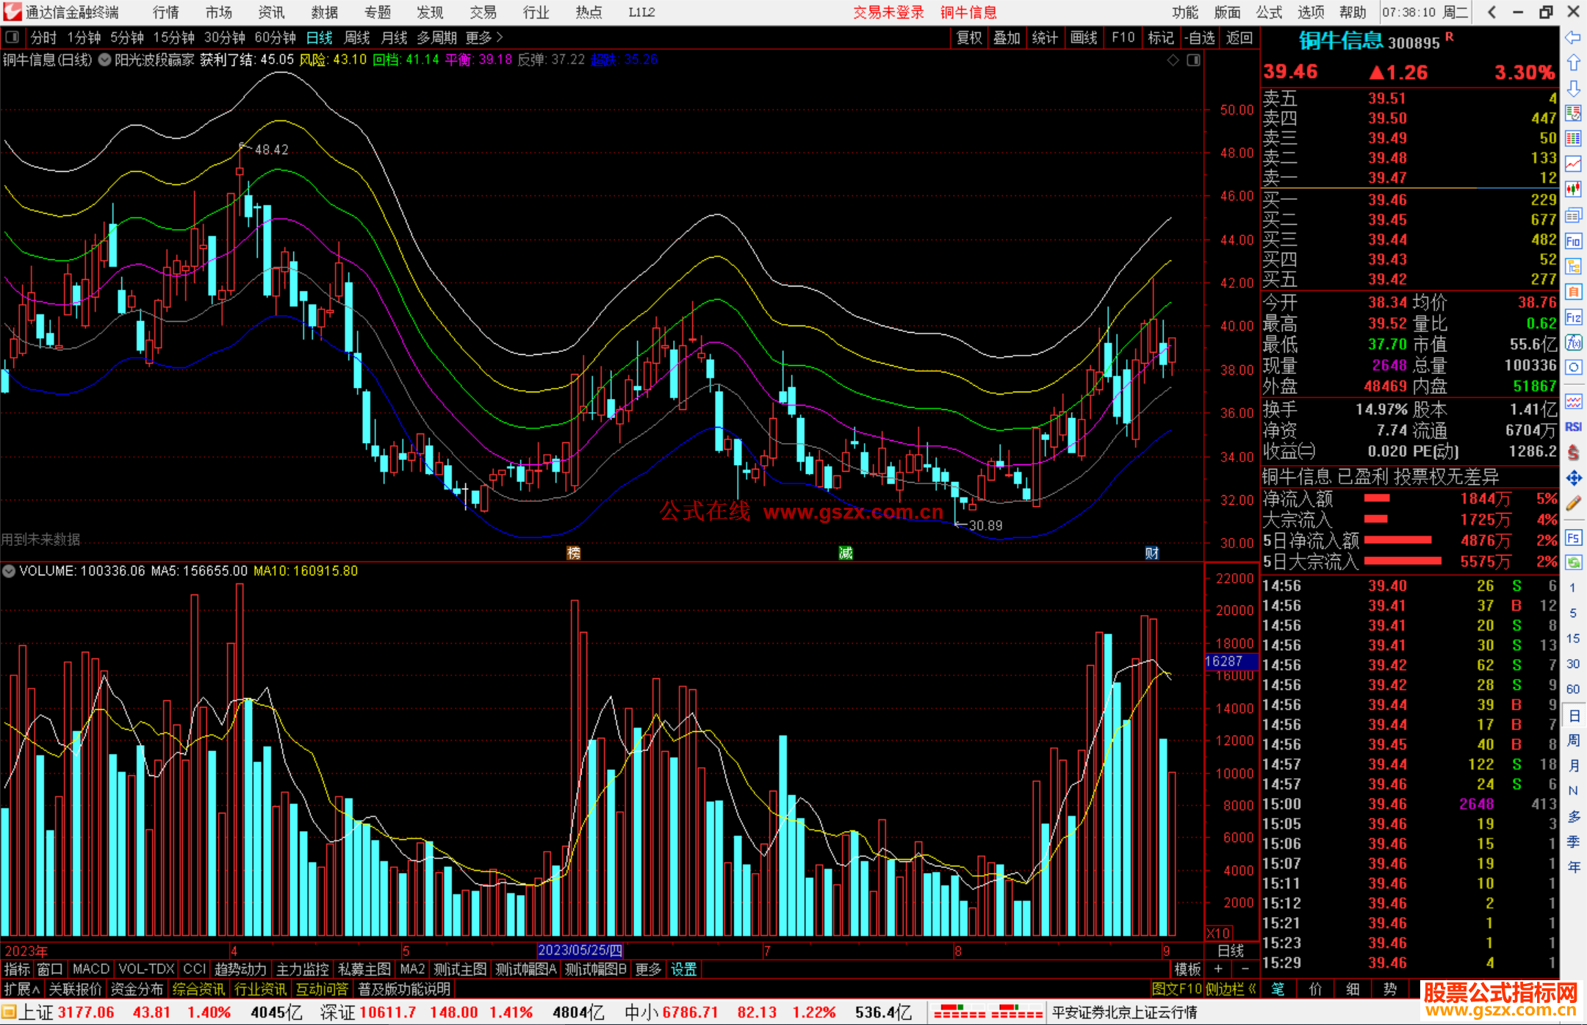Switch to the MACD indicator tab
Image resolution: width=1587 pixels, height=1025 pixels.
(x=90, y=969)
